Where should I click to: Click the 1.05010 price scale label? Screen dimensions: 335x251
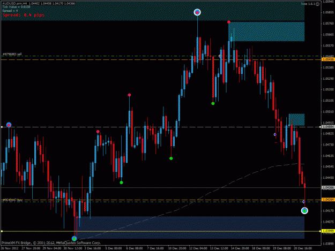point(328,112)
